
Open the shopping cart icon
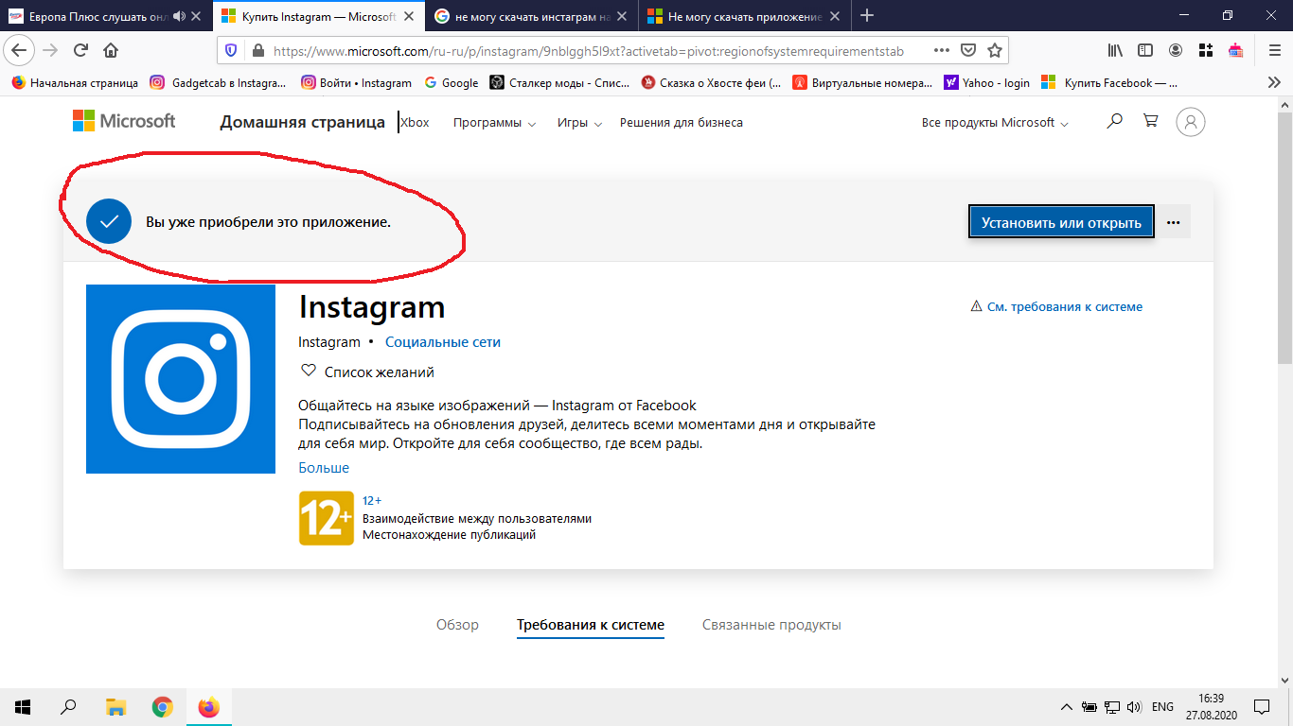point(1151,121)
